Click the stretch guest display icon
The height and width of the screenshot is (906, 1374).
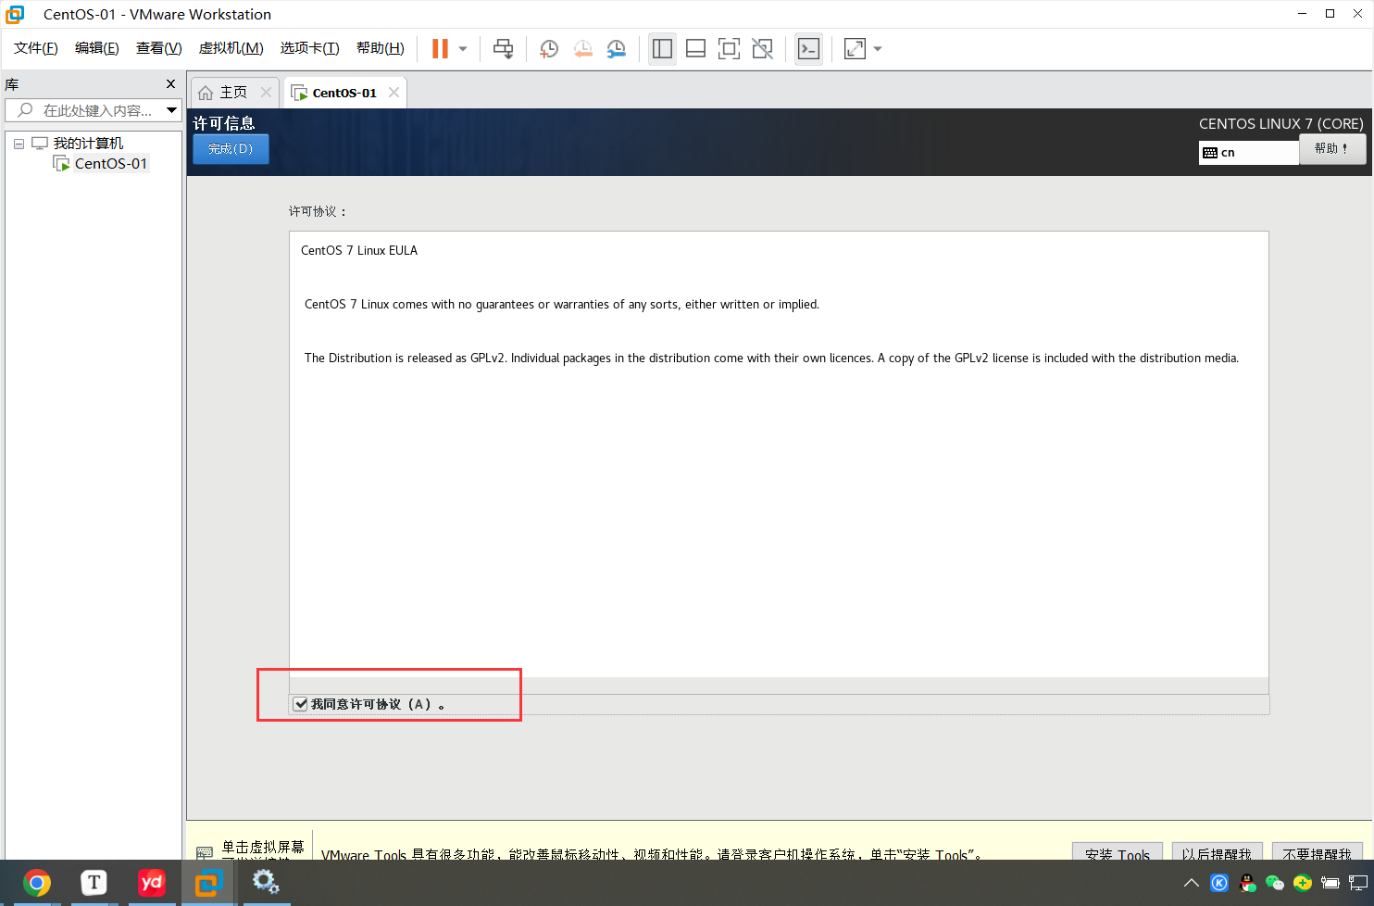855,49
